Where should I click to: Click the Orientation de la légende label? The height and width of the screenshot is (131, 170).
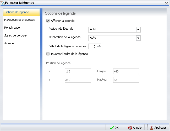[x=65, y=37]
